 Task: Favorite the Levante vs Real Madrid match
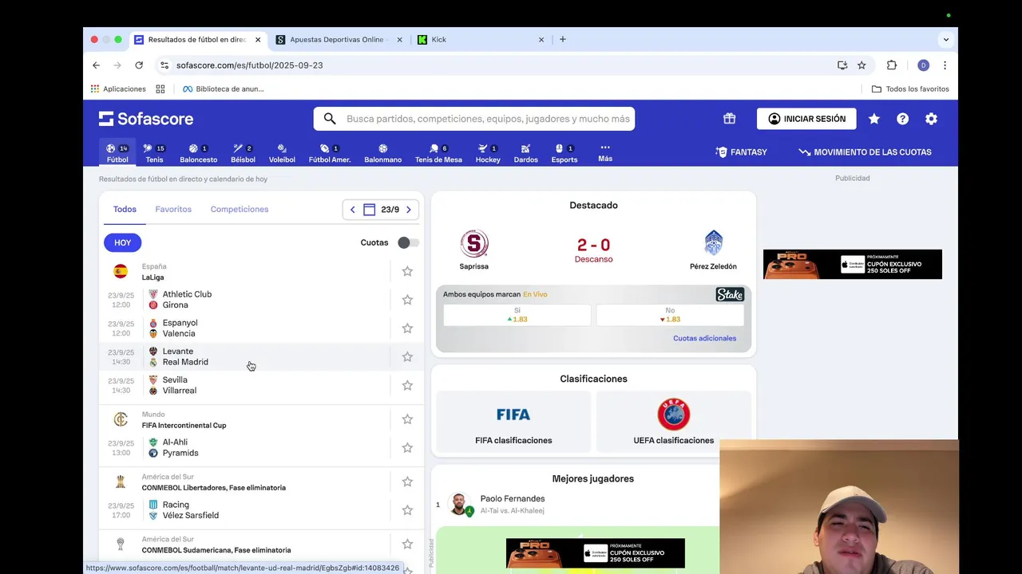(407, 357)
